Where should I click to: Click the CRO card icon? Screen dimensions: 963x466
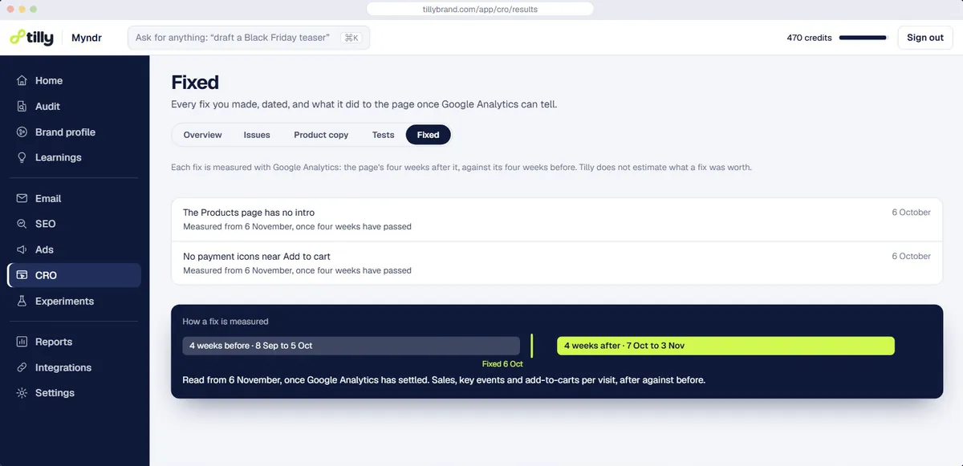coord(22,276)
